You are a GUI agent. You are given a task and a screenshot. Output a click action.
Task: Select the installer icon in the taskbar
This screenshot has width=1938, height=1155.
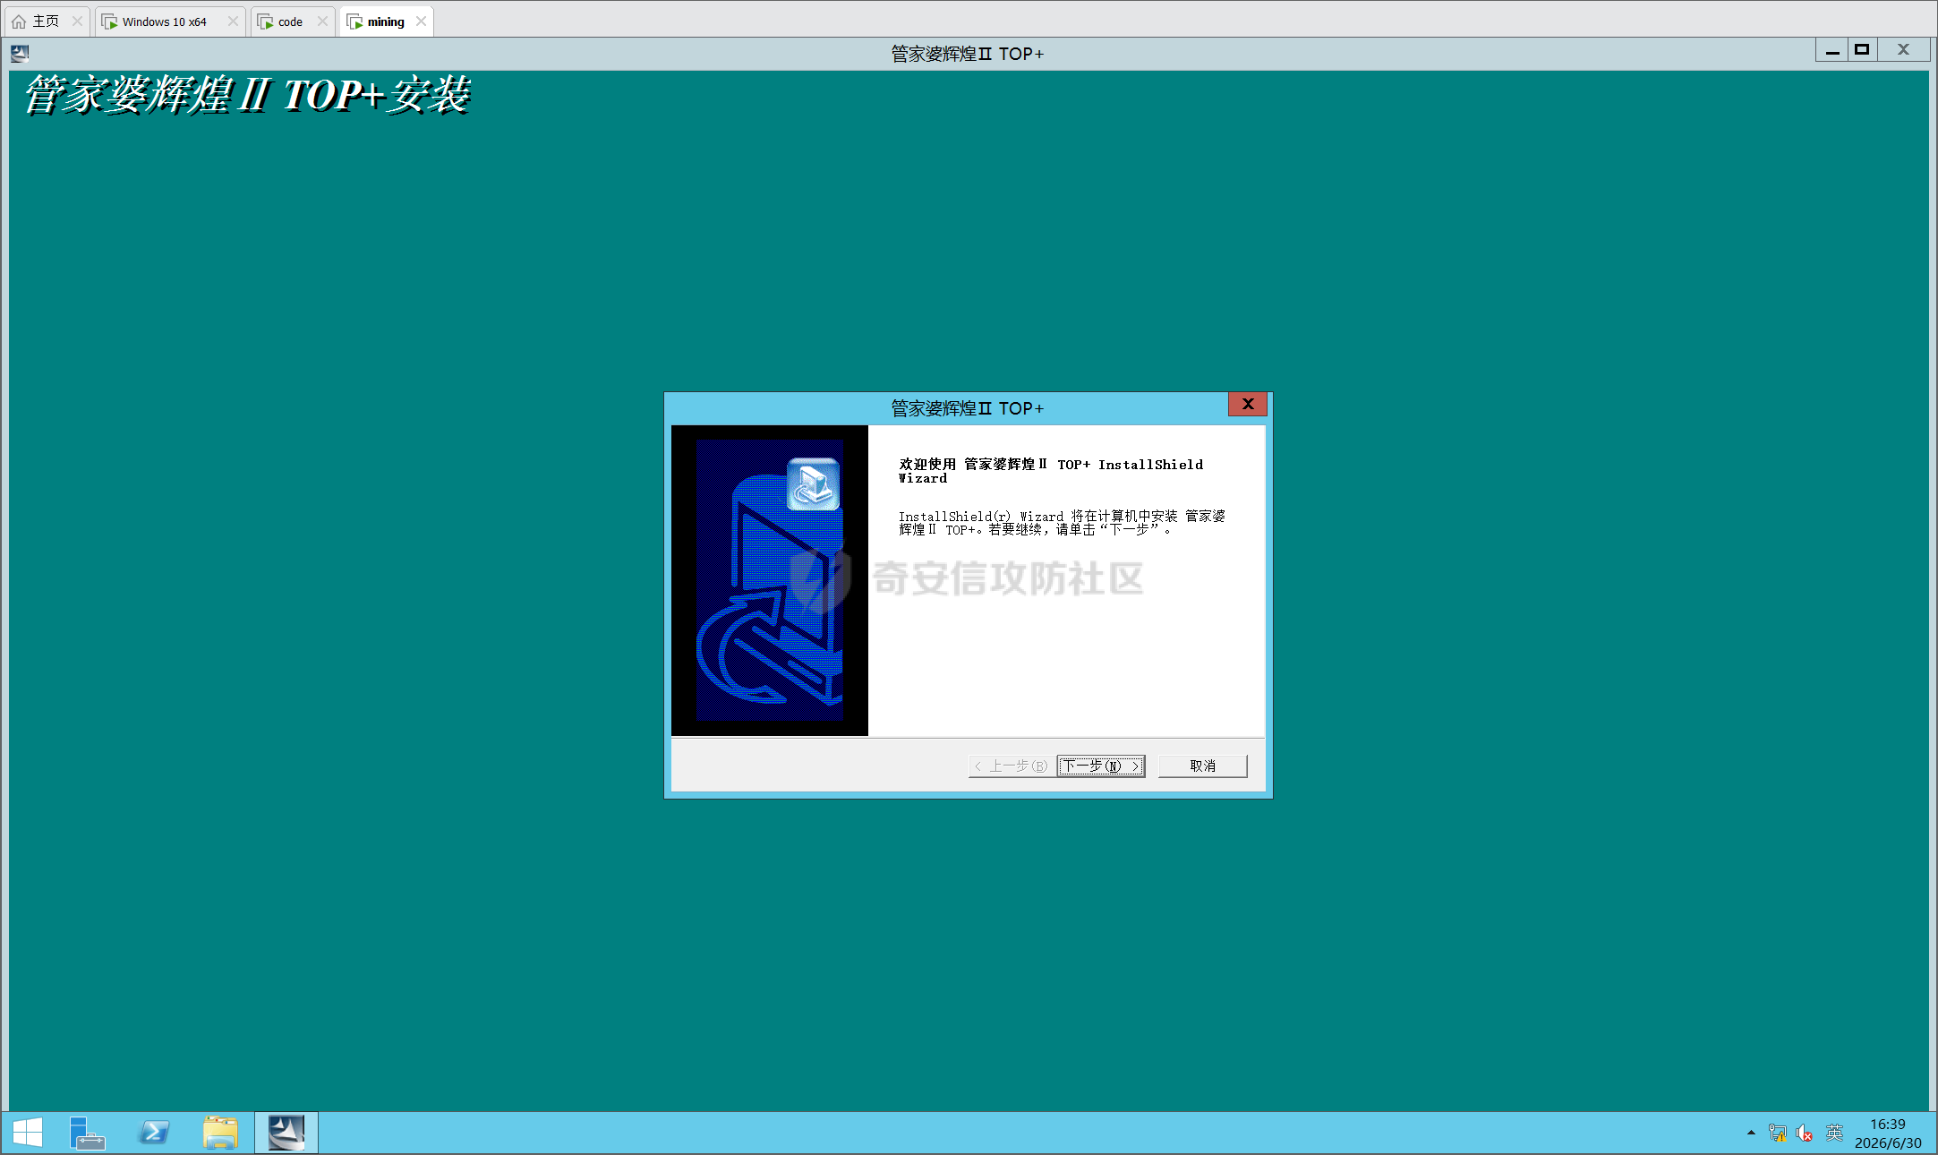(286, 1133)
